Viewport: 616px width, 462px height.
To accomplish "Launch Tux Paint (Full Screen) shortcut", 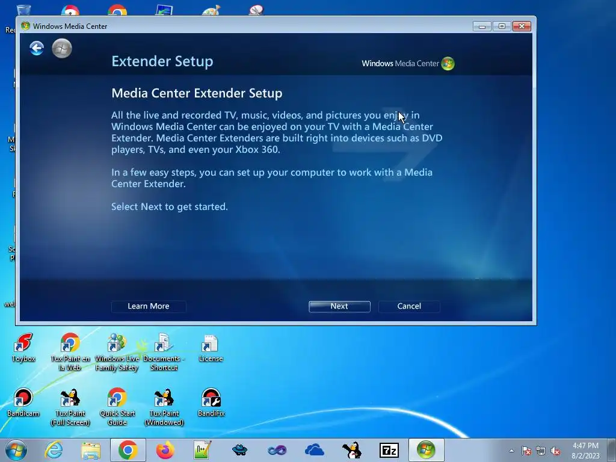I will coord(70,407).
